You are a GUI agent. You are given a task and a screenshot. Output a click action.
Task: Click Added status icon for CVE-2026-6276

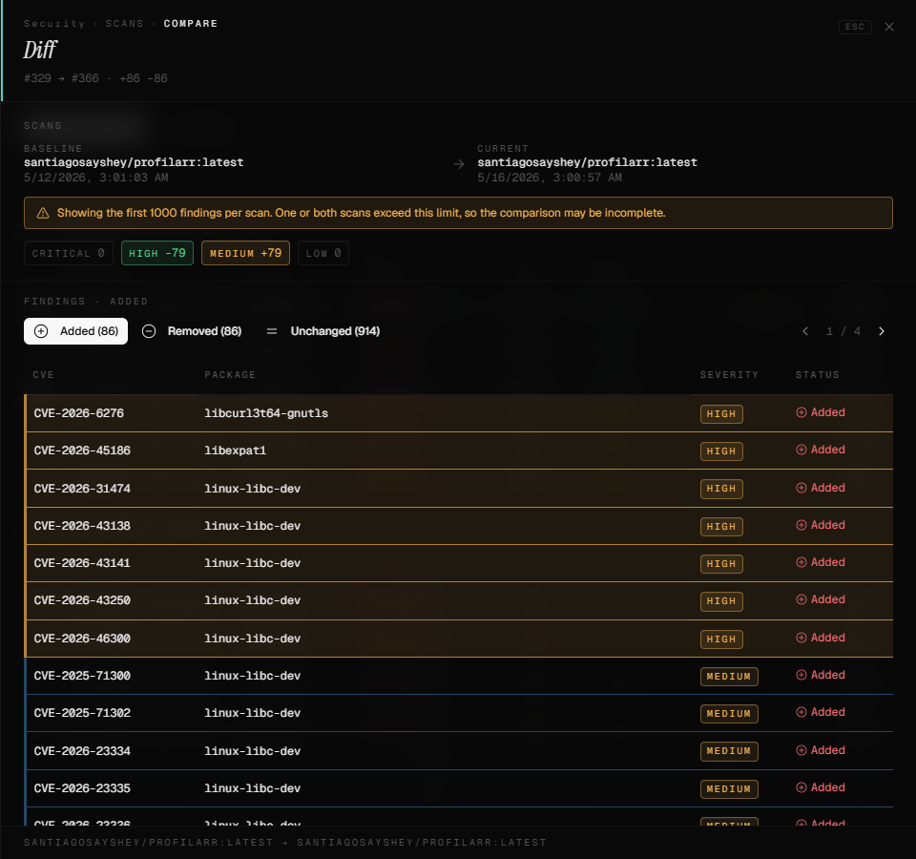[801, 412]
